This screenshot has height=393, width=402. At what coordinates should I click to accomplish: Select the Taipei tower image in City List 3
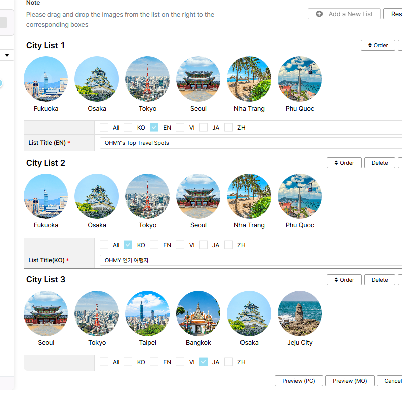coord(147,313)
